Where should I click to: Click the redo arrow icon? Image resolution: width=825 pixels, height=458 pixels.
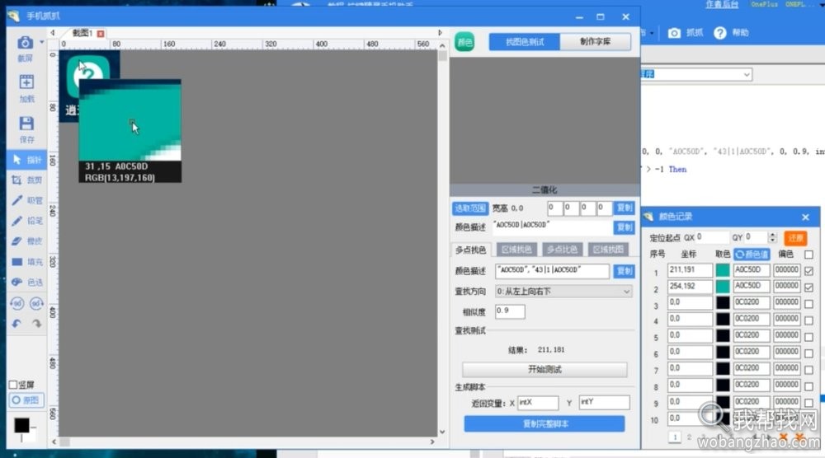pos(36,324)
